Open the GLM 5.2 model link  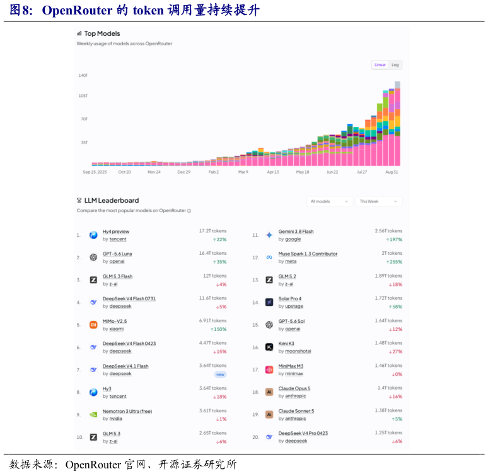[x=288, y=276]
